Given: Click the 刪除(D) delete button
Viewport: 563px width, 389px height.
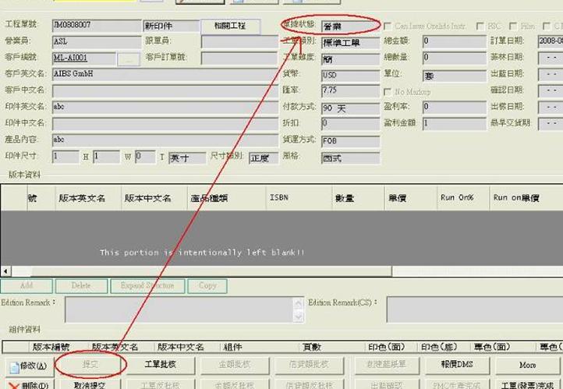Looking at the screenshot, I should pos(28,384).
